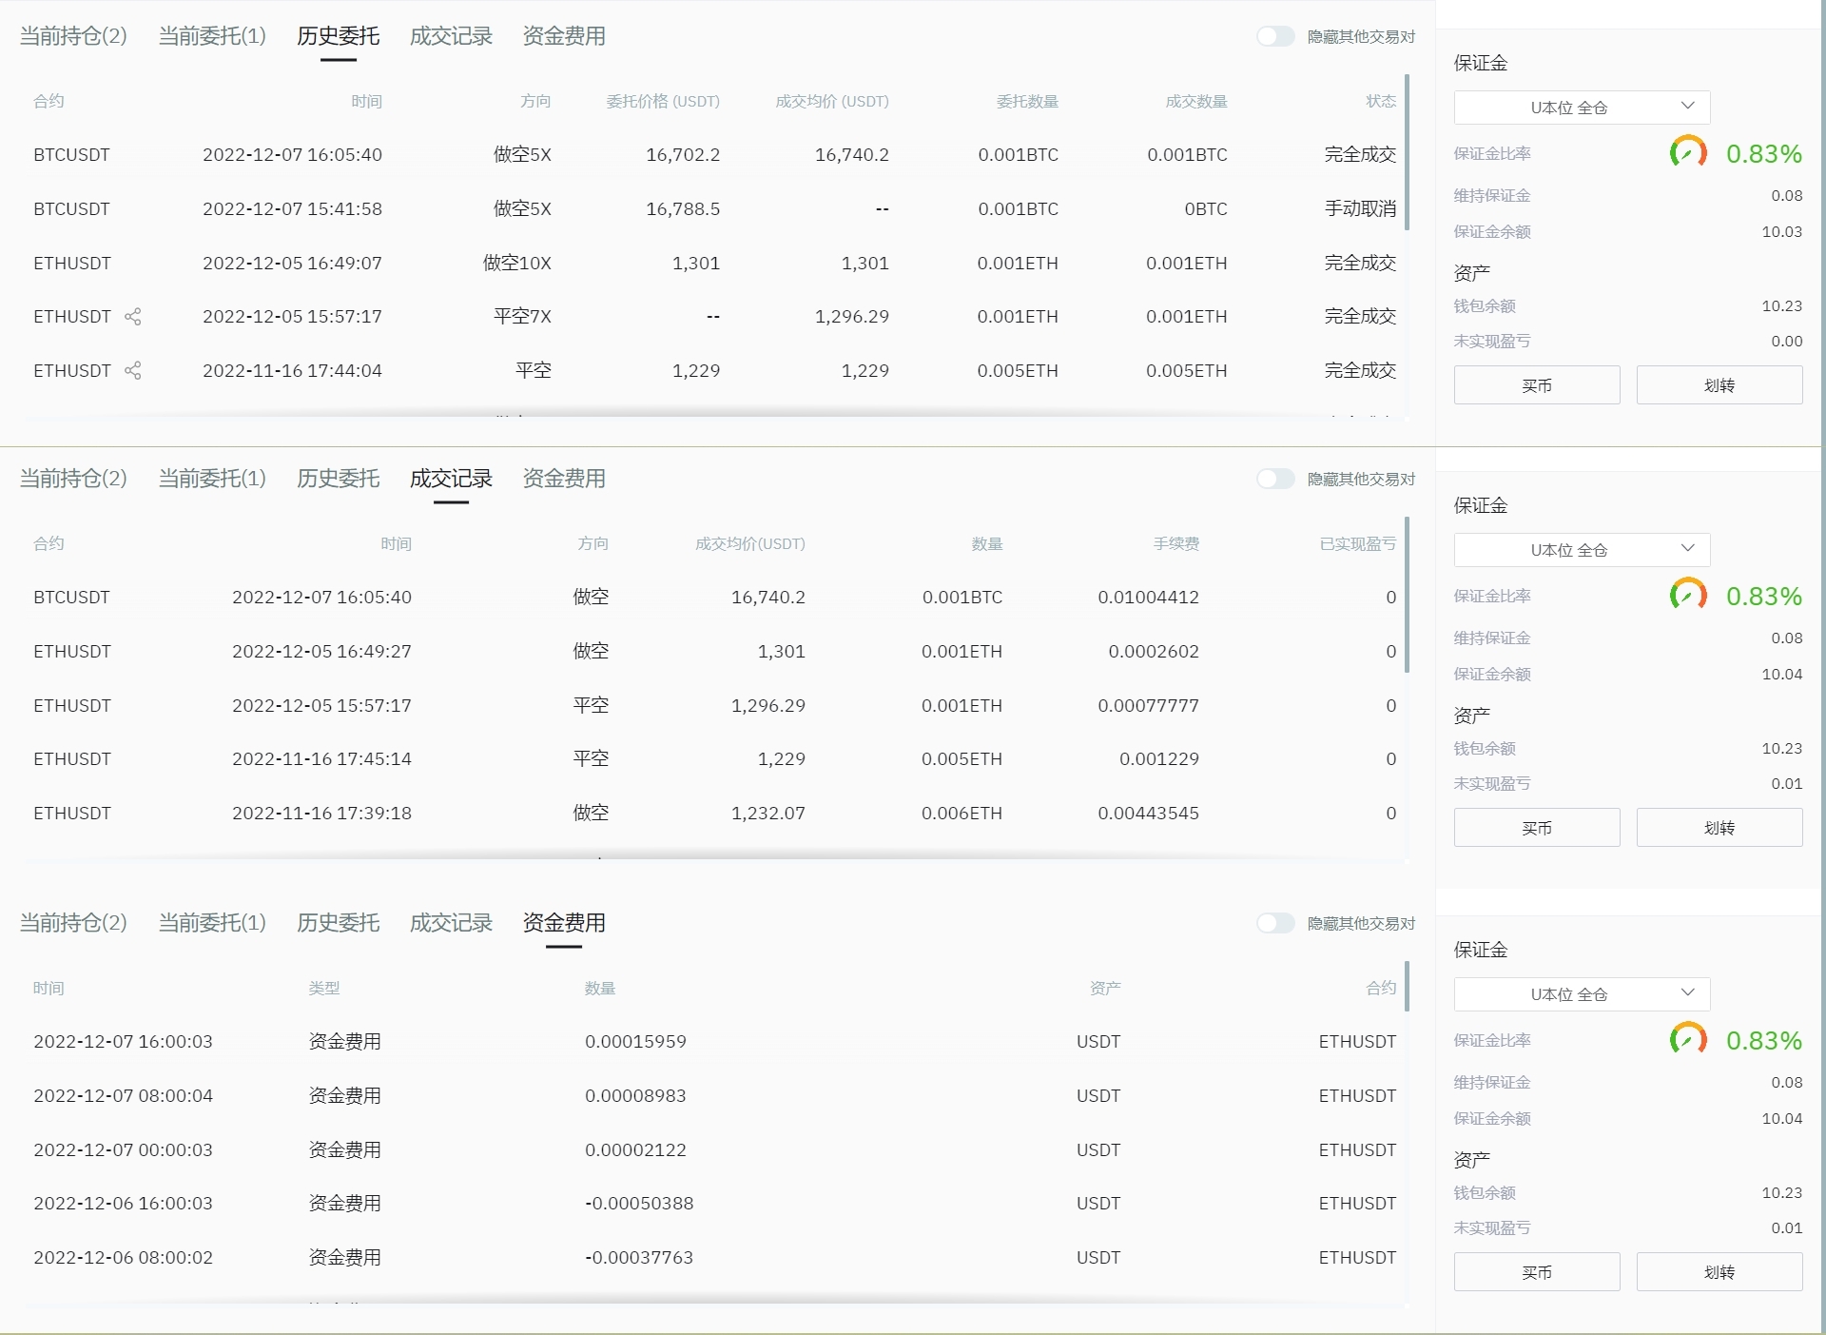Toggle 隐藏其他交易对 in the 资金费用 panel
Viewport: 1826px width, 1335px height.
click(1275, 923)
